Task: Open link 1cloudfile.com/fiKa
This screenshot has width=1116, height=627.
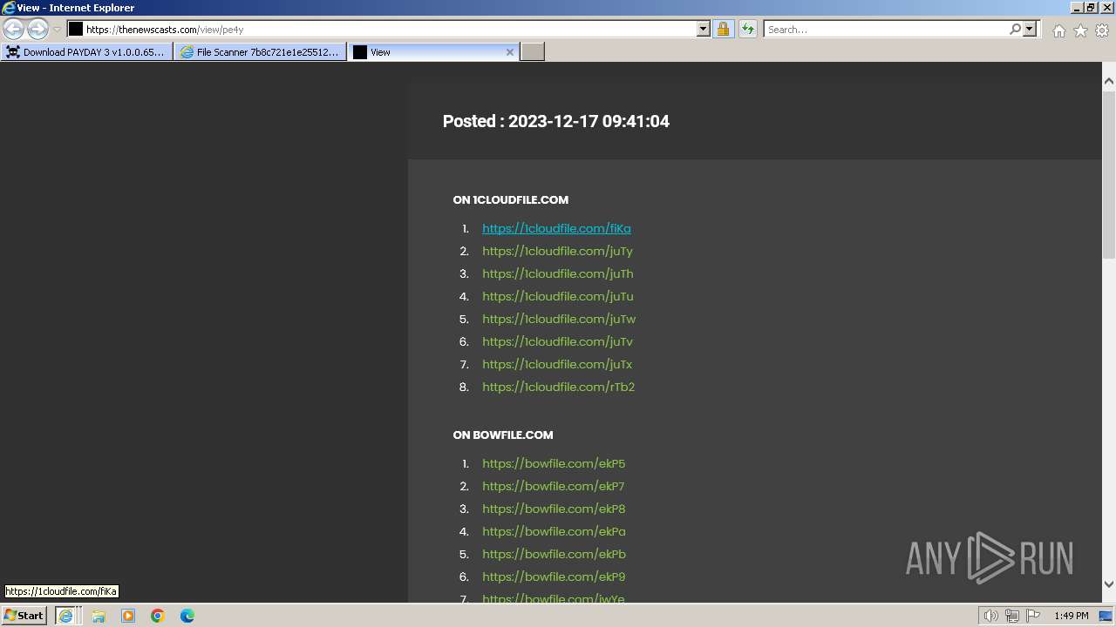Action: (x=556, y=228)
